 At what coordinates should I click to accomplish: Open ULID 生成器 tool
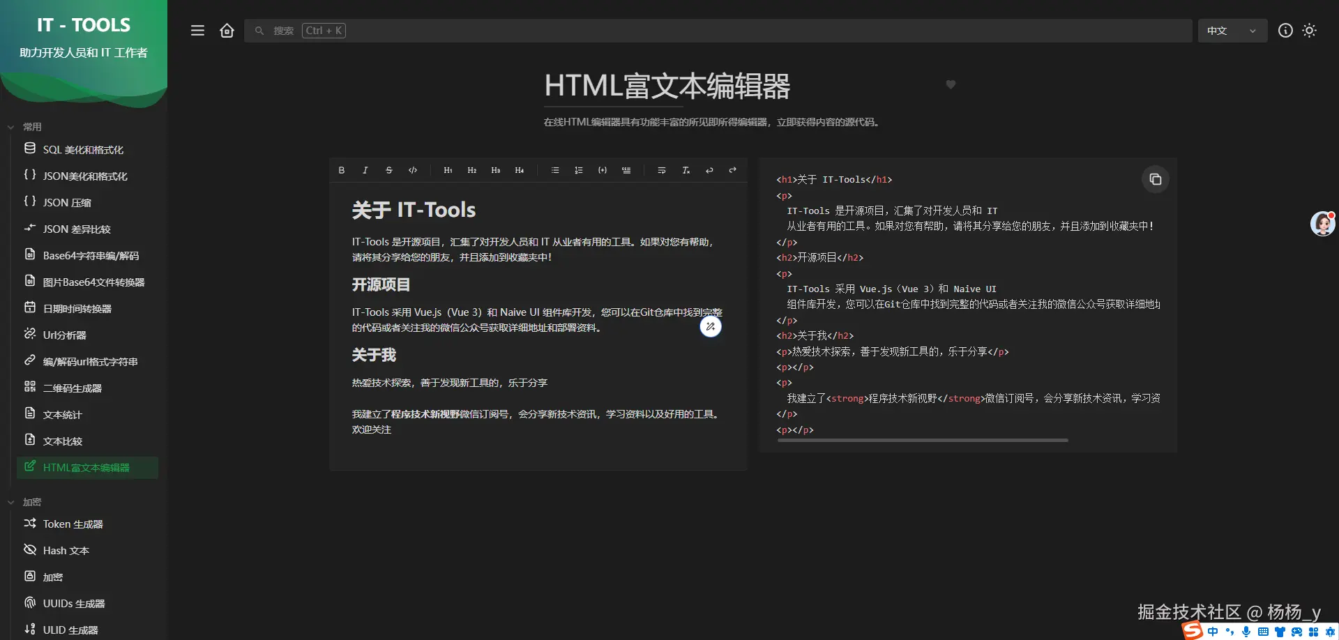[x=87, y=630]
